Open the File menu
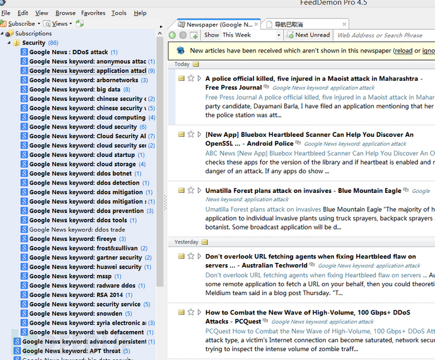Viewport: 435px width, 360px height. (x=6, y=13)
